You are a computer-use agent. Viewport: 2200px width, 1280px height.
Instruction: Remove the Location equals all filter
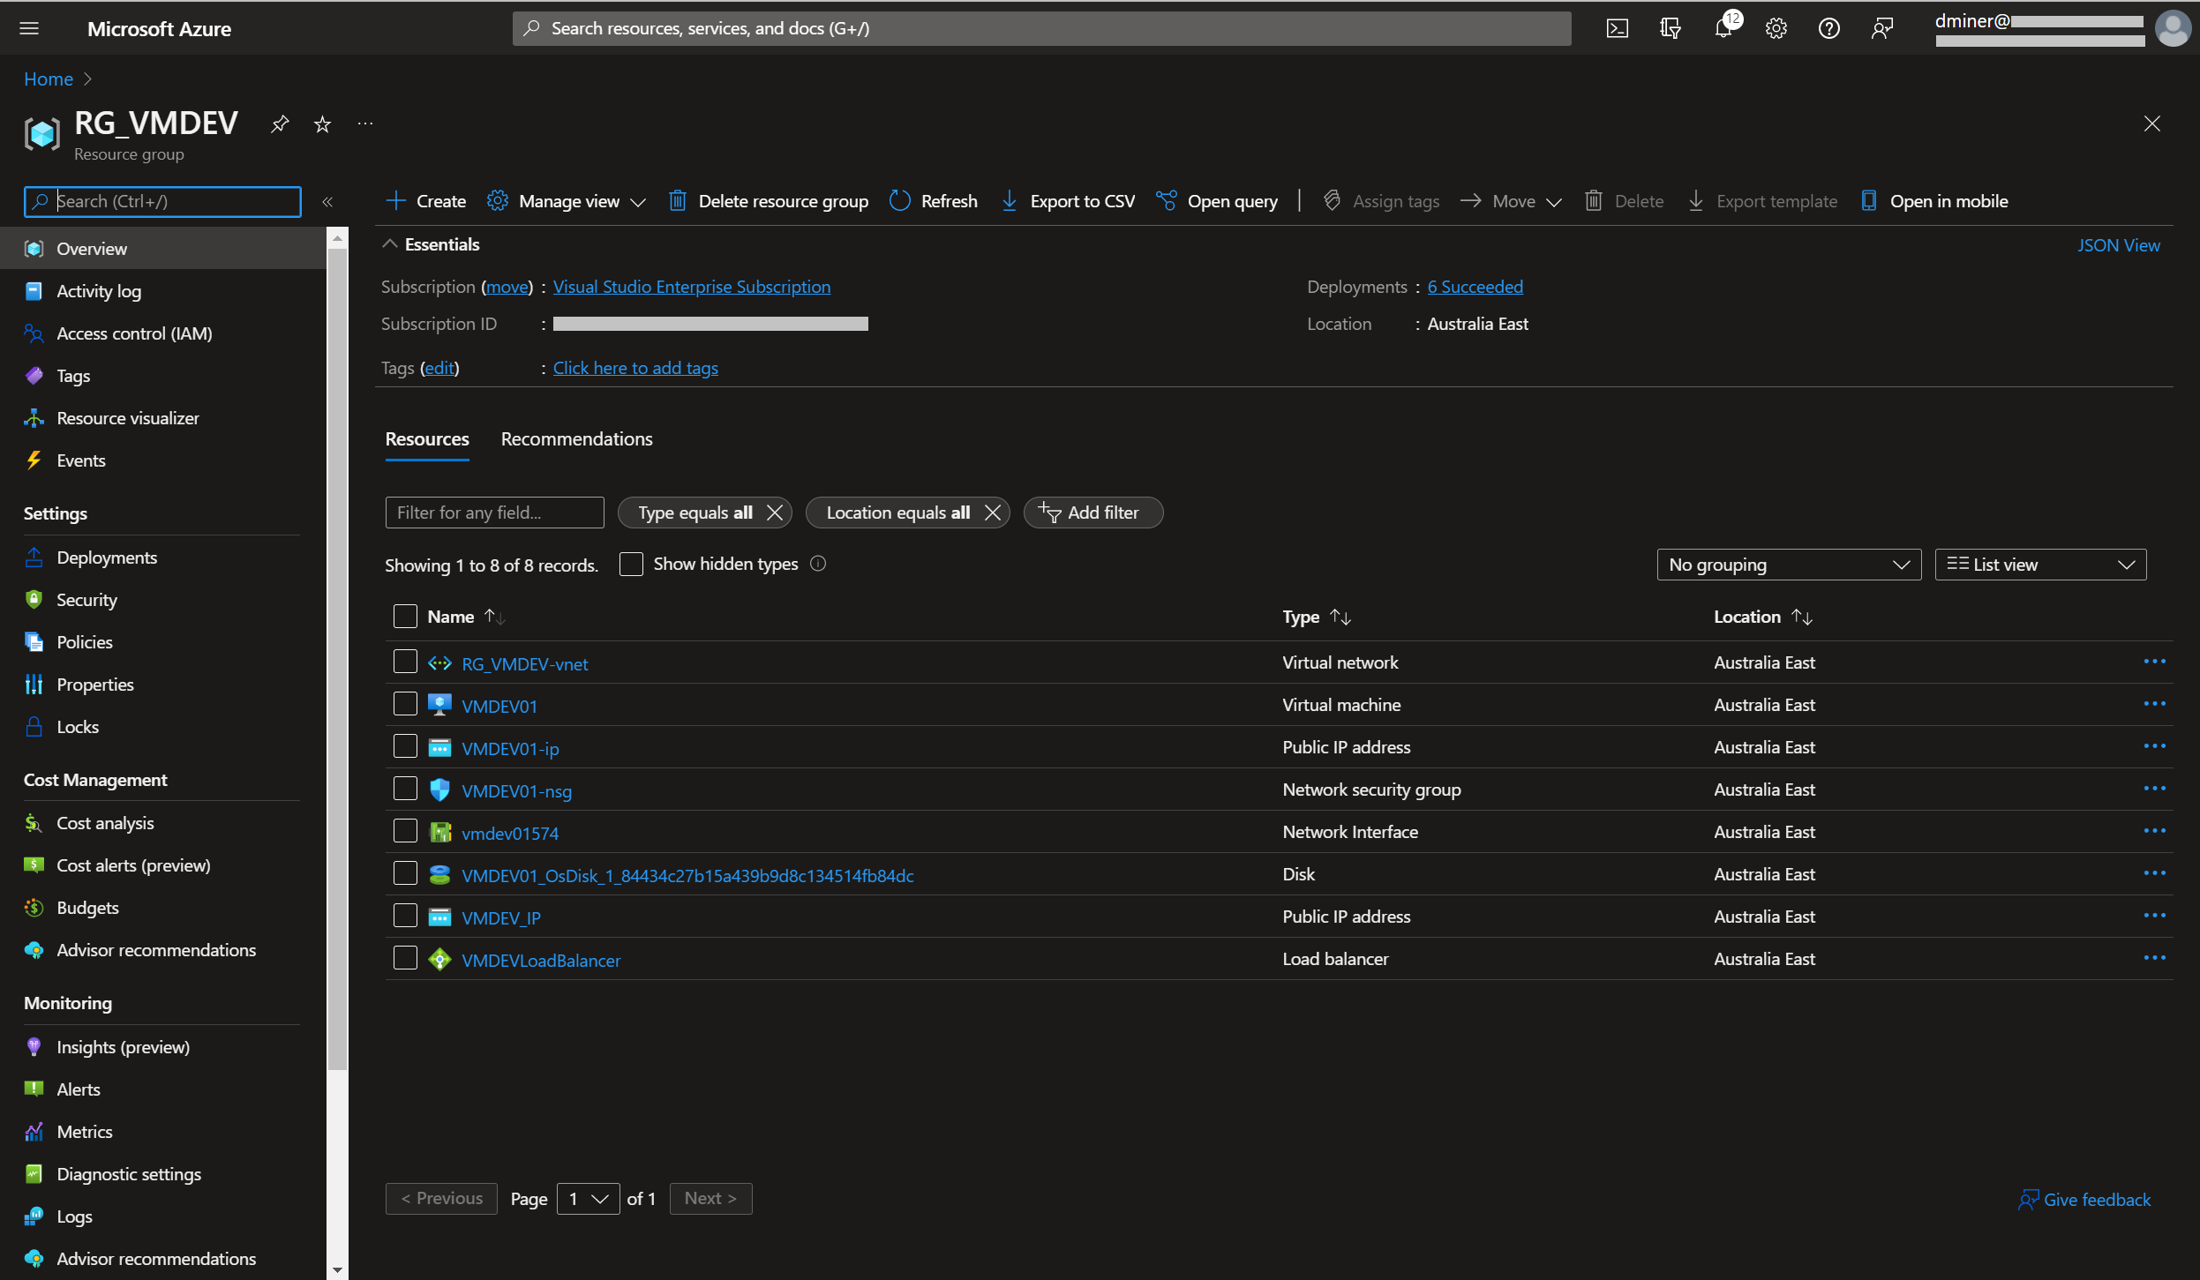pos(992,513)
